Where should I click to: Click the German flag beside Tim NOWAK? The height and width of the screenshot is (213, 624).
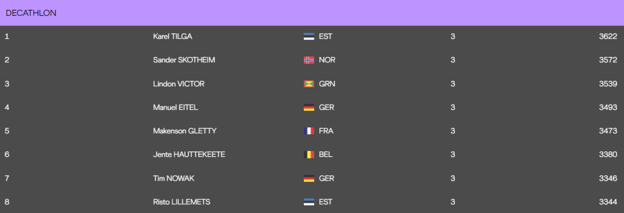coord(309,178)
